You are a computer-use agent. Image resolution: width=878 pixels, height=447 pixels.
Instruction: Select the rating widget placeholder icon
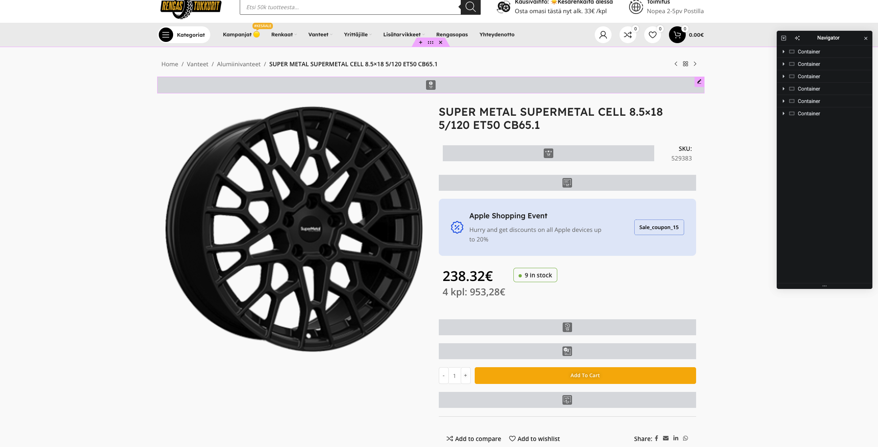(549, 153)
